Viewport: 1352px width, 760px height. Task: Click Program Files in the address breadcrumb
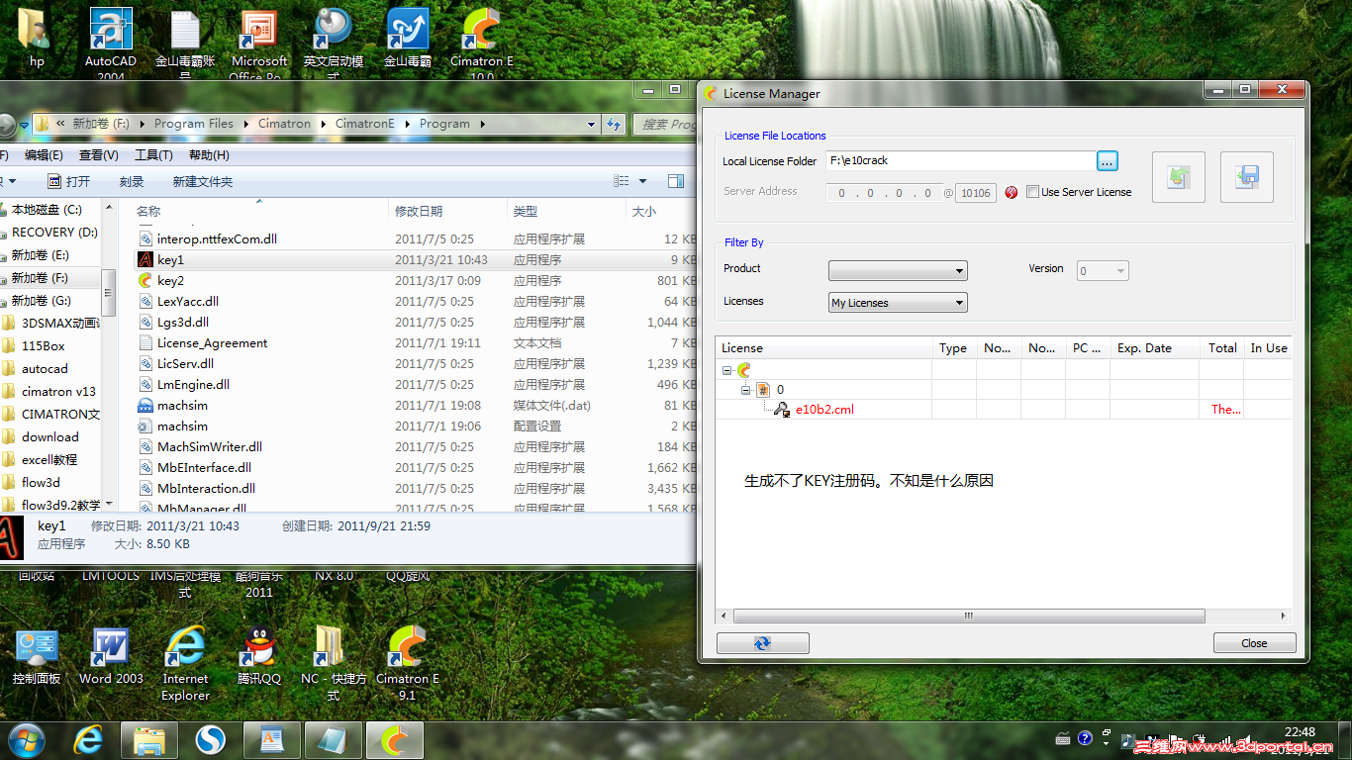click(194, 124)
